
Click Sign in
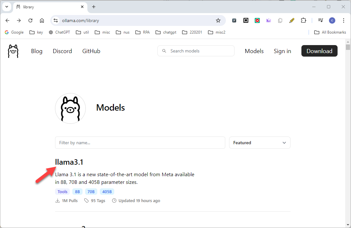282,51
